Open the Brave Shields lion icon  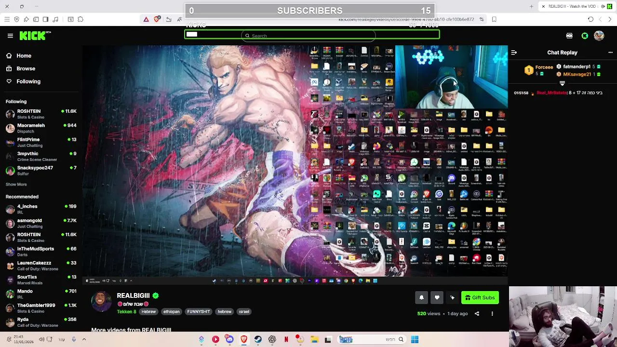tap(157, 19)
